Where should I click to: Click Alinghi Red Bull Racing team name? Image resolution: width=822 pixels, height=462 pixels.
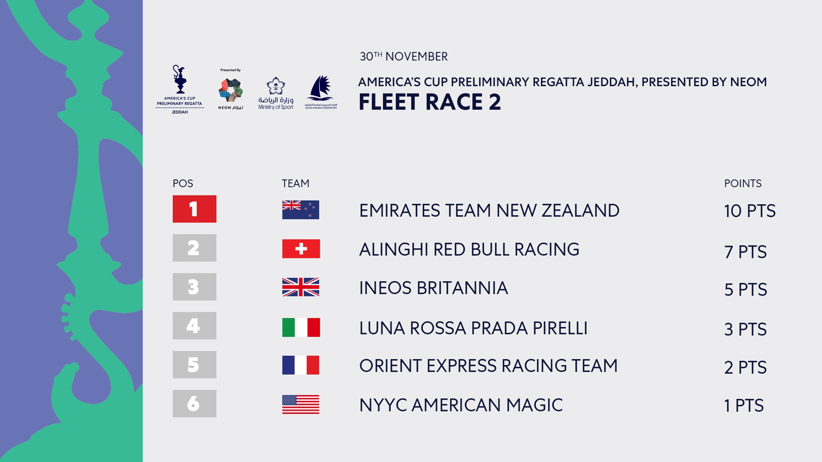[469, 249]
